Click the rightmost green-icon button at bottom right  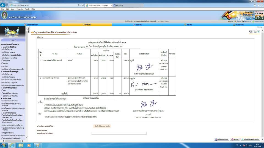point(250,140)
